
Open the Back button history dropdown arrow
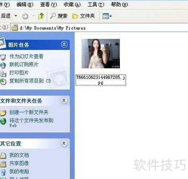click(16, 16)
